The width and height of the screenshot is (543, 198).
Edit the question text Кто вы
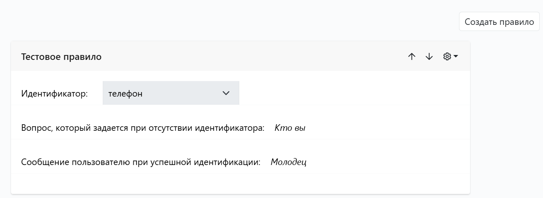[290, 128]
